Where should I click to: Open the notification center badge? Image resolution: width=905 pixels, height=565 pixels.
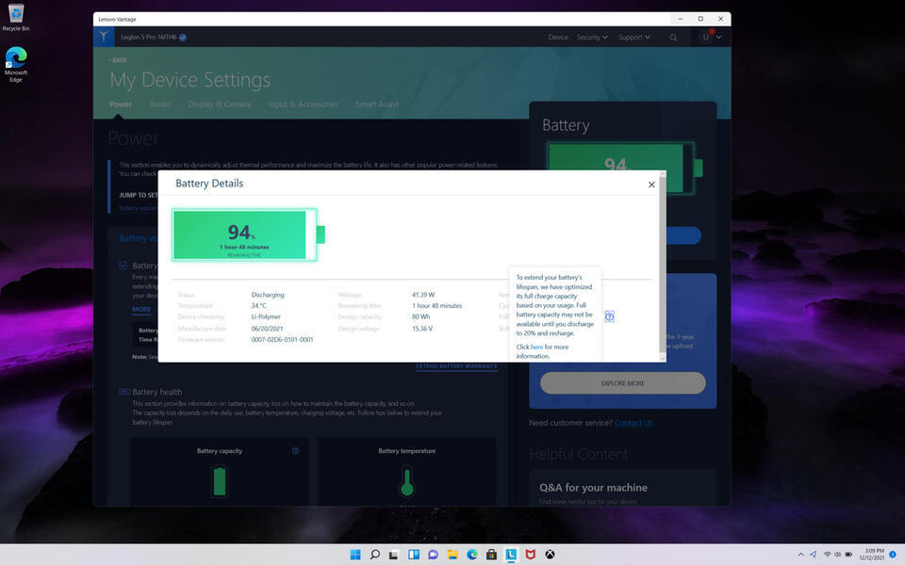click(x=893, y=555)
